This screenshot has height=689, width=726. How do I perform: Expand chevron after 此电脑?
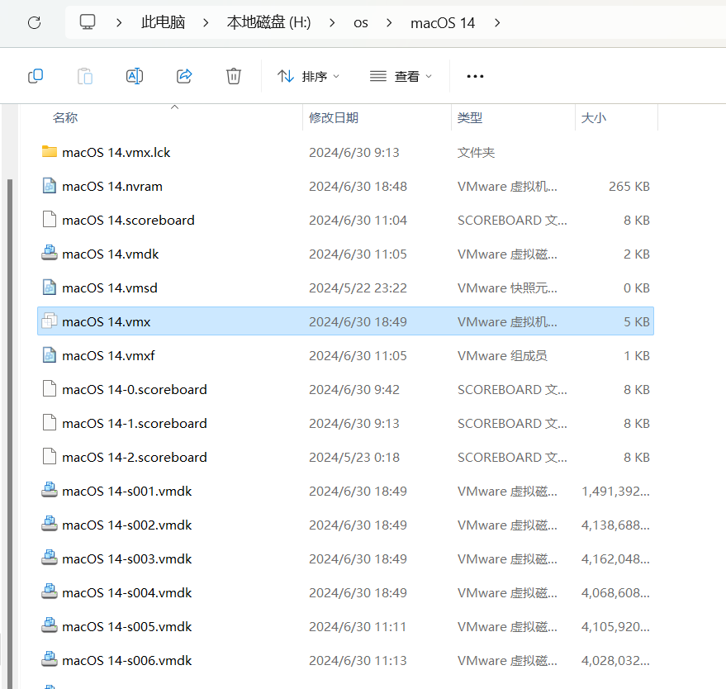(x=206, y=22)
